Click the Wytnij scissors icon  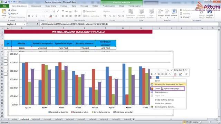9,10
